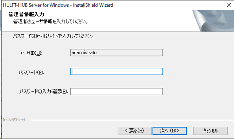Proceed with the 次へ(N) button
This screenshot has height=139, width=234.
[169, 131]
